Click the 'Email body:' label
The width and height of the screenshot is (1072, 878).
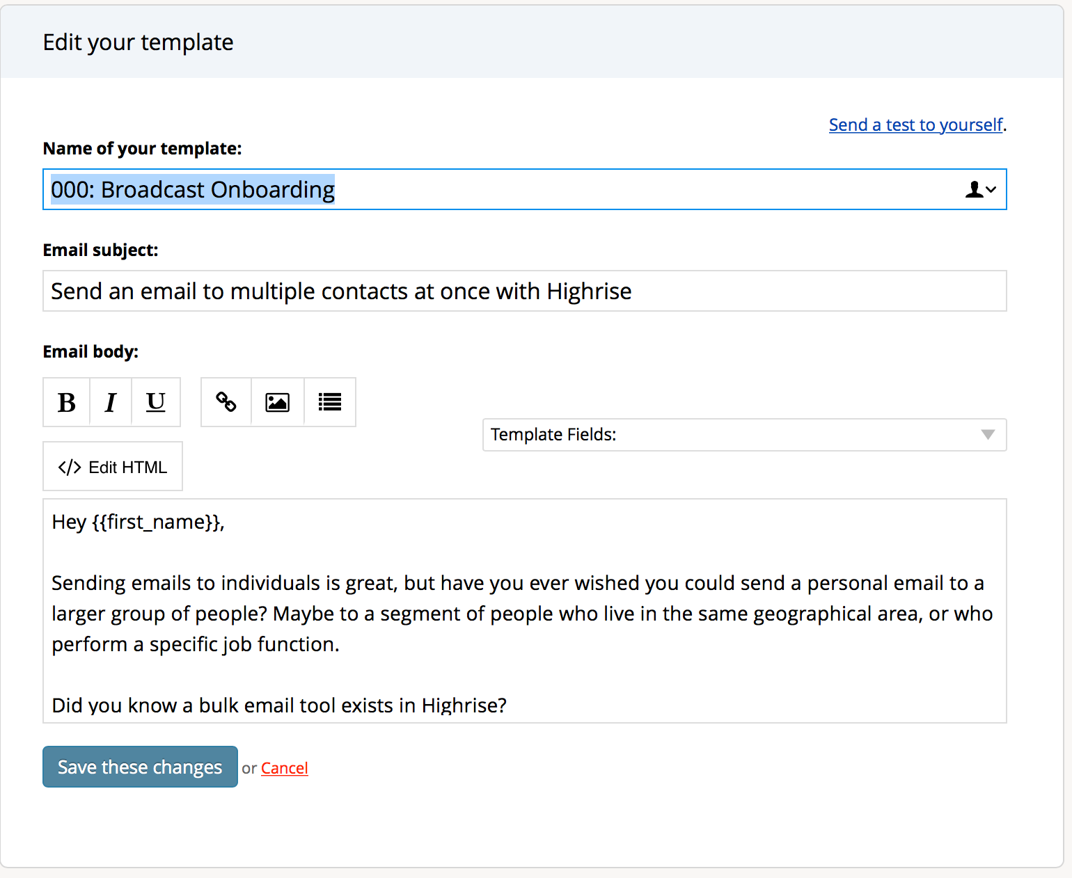coord(90,351)
